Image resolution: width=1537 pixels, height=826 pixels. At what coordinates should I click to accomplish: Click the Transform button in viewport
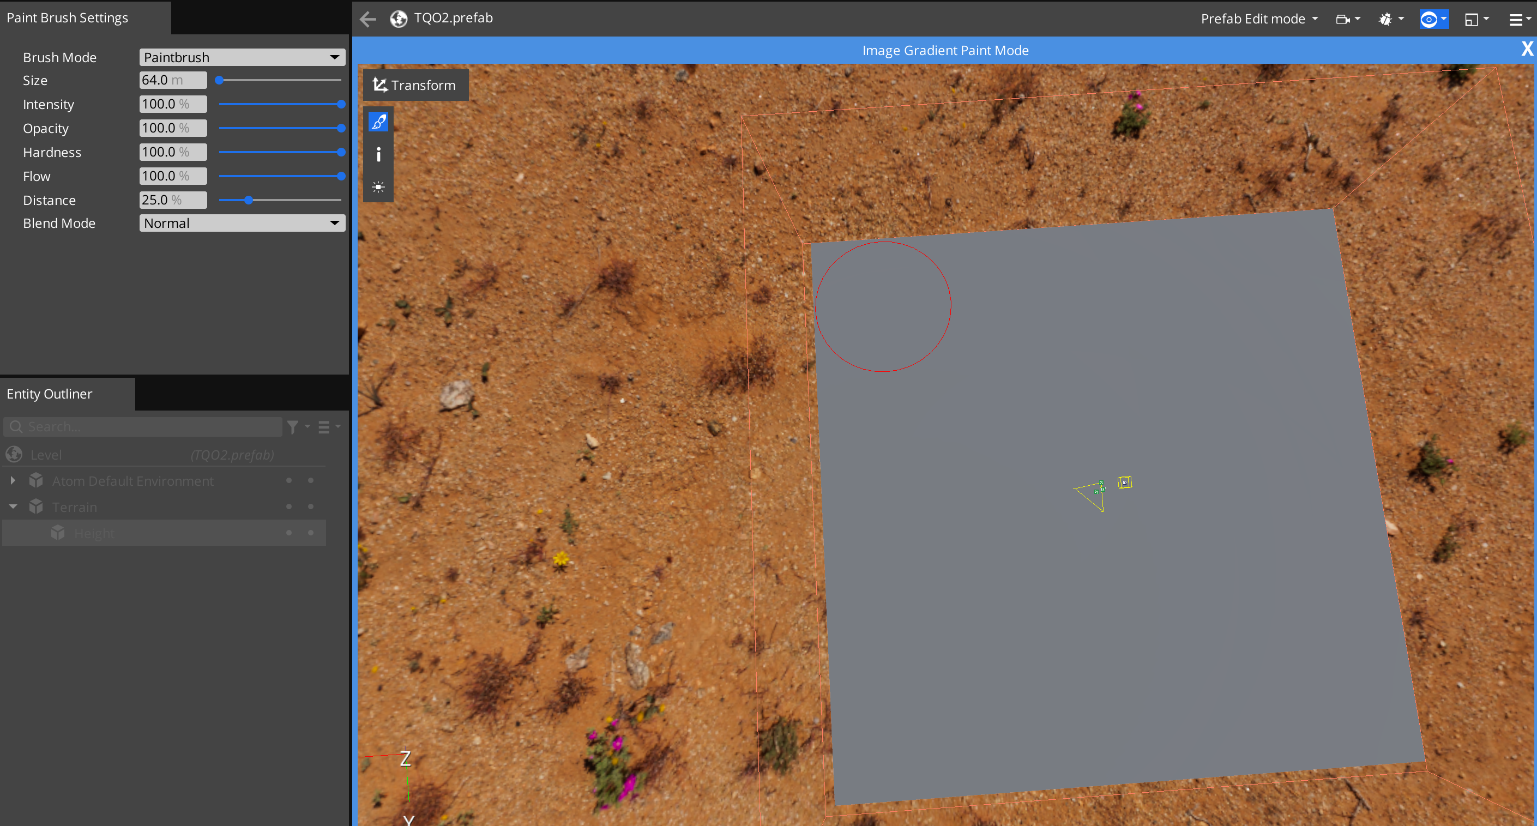415,86
